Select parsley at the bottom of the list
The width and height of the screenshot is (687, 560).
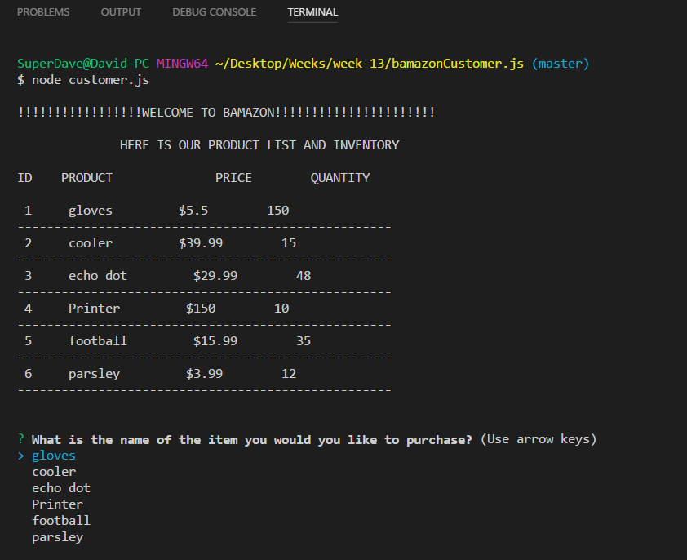(57, 536)
